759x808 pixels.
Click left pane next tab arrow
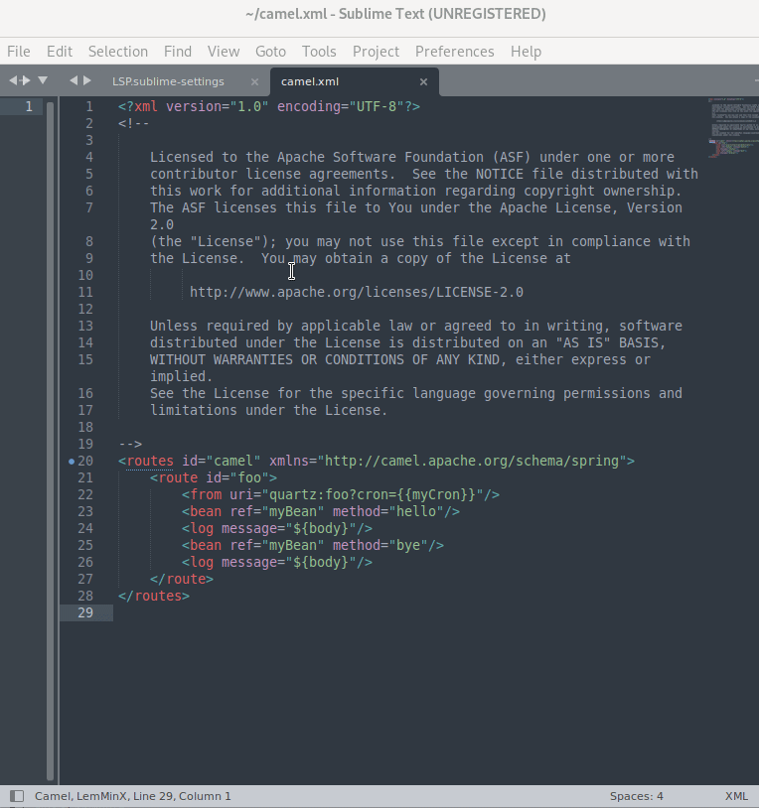27,80
